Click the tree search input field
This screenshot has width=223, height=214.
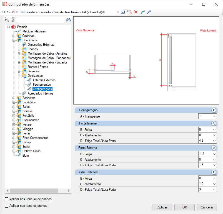(41, 20)
